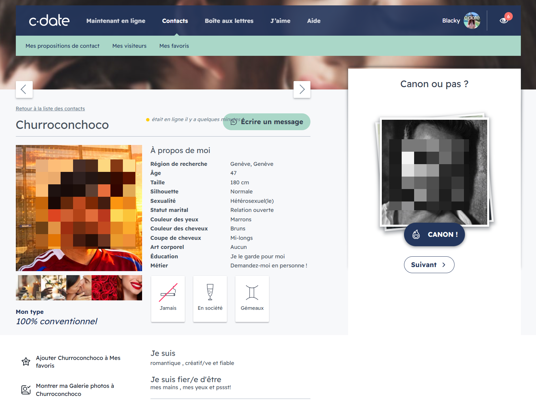
Task: Click the flame icon on CANON button
Action: click(x=416, y=234)
